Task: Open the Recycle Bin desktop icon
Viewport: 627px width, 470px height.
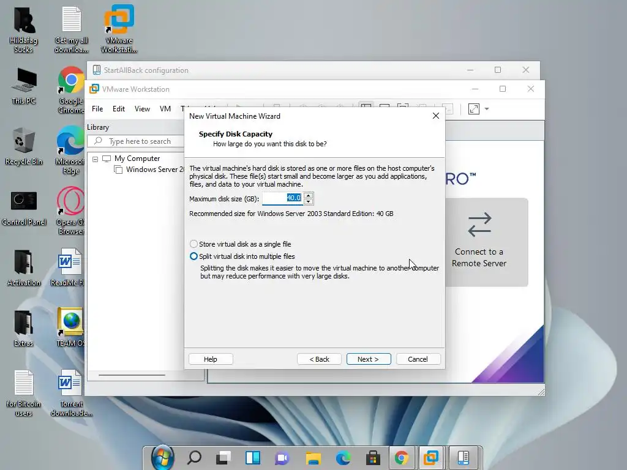Action: pos(24,146)
